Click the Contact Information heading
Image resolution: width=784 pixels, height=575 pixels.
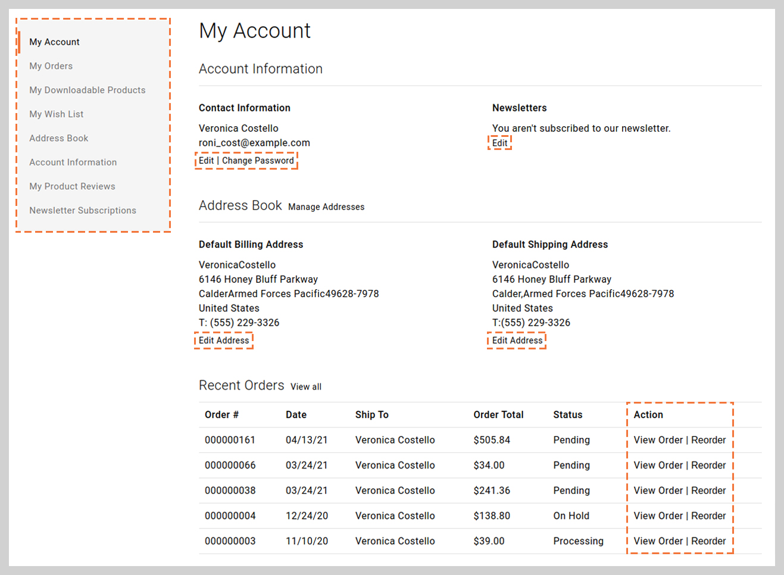(x=245, y=108)
